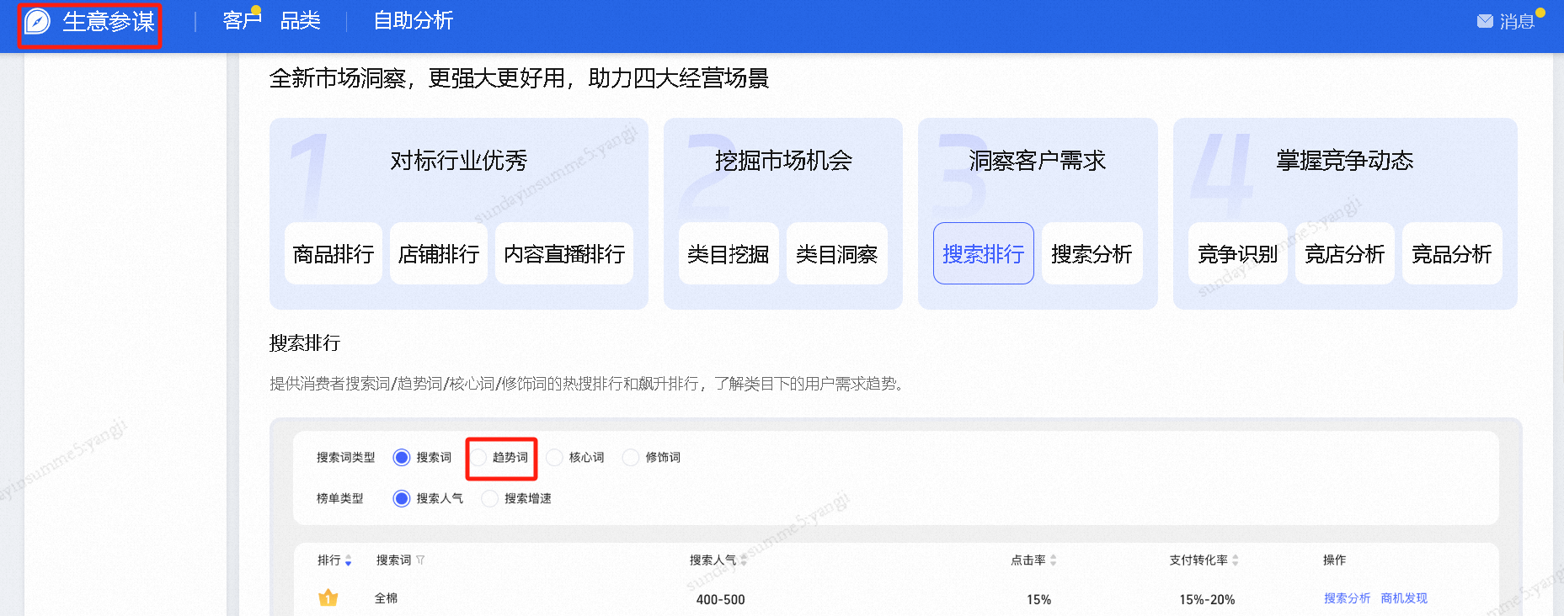
Task: Open 竞品分析 card
Action: point(1452,253)
